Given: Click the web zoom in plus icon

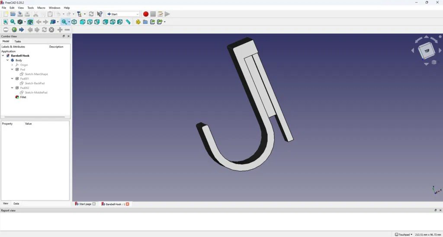Looking at the screenshot, I should coord(60,30).
